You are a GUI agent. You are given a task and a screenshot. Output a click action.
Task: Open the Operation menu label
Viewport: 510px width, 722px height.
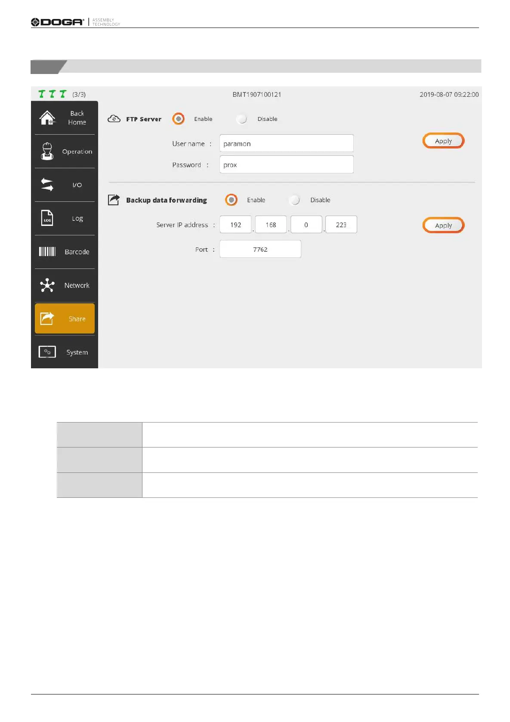pyautogui.click(x=77, y=151)
